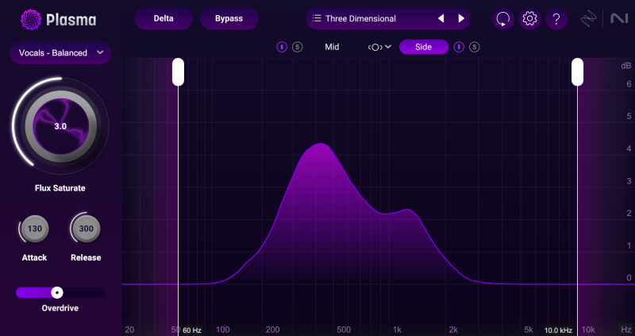635x336 pixels.
Task: Click the Overdrive label
Action: click(x=60, y=308)
